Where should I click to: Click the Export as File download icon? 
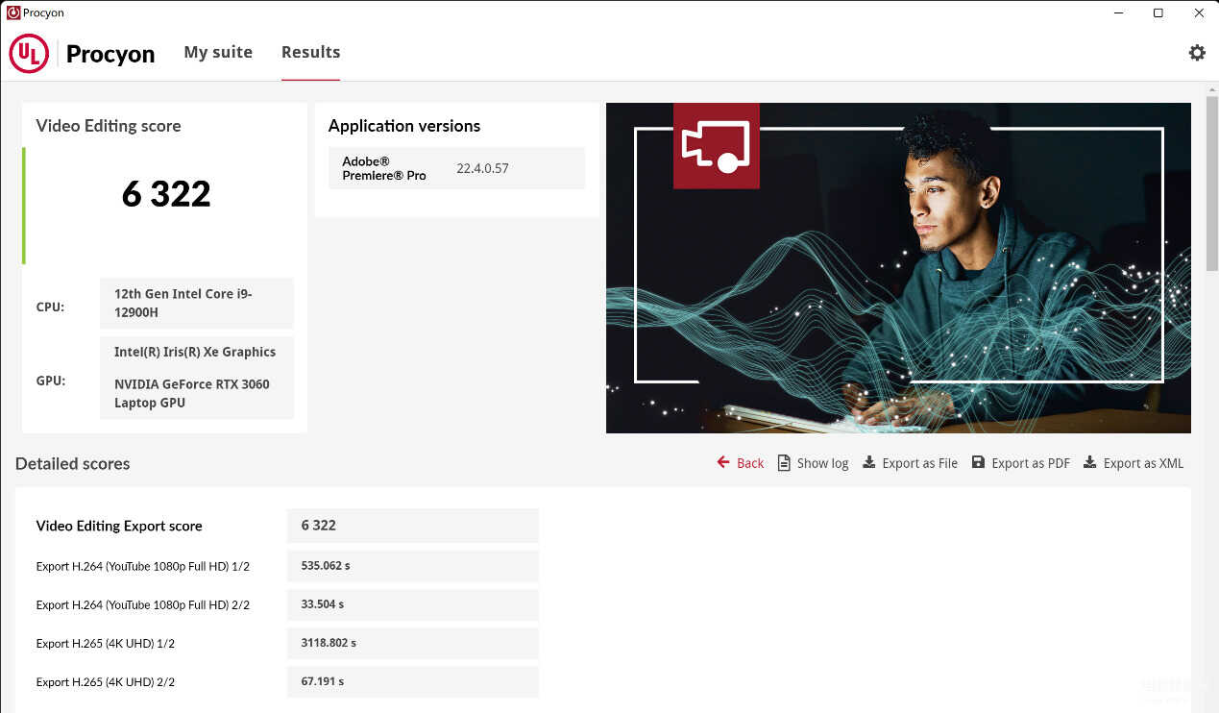tap(868, 462)
